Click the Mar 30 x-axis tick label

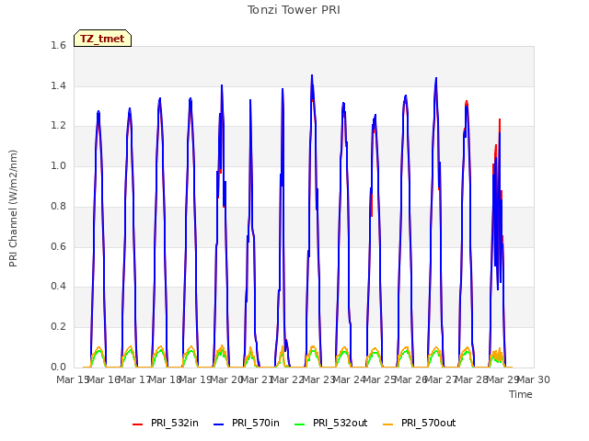point(534,379)
